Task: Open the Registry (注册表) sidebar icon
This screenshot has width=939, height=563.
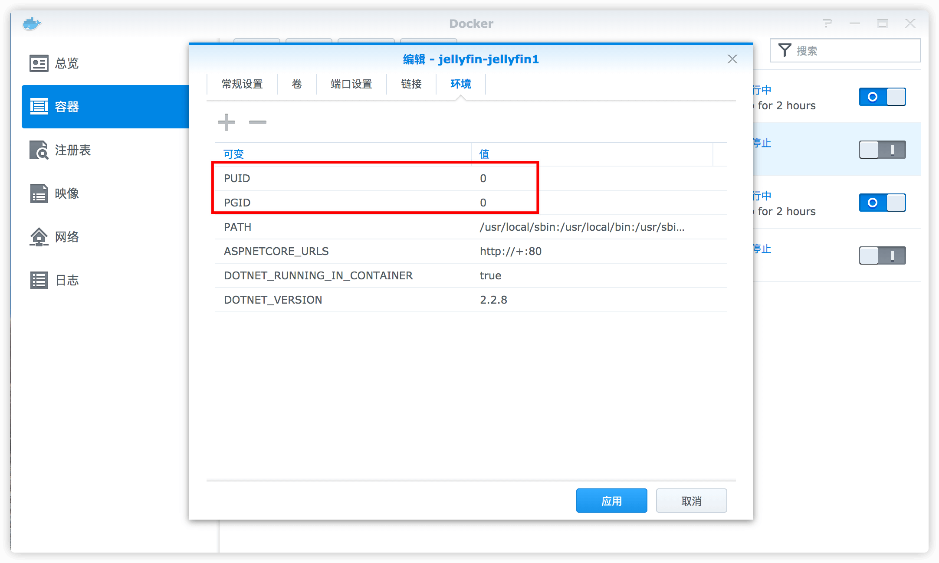Action: (39, 150)
